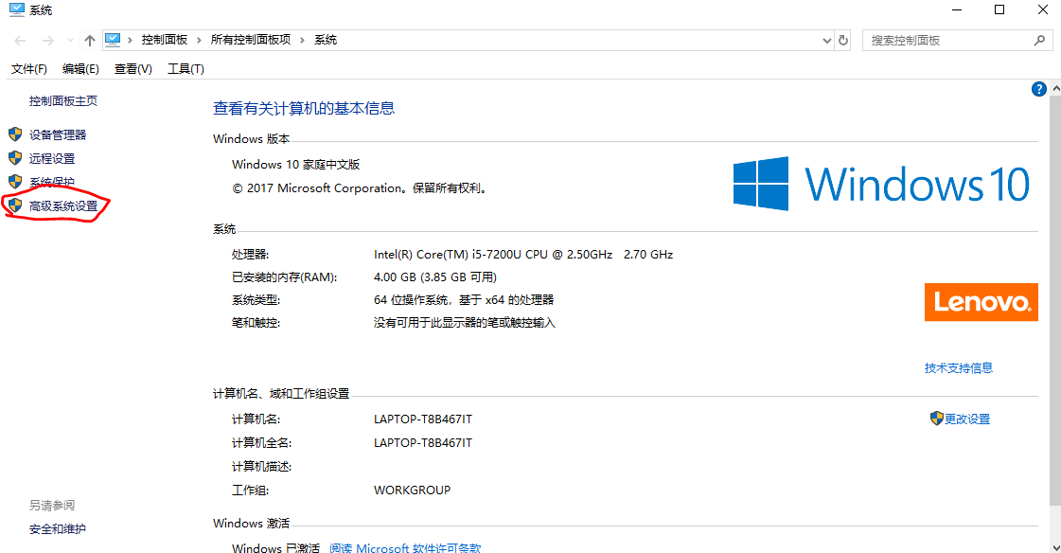Select the 4.00 GB RAM value

[435, 276]
